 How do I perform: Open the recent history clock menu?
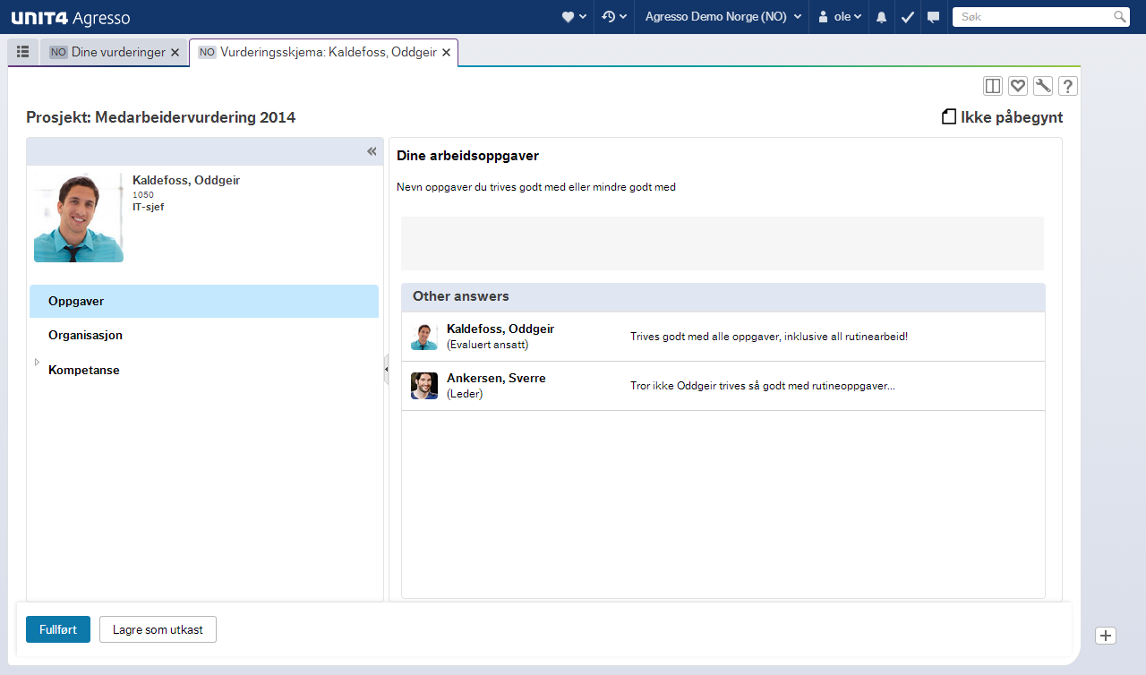613,17
